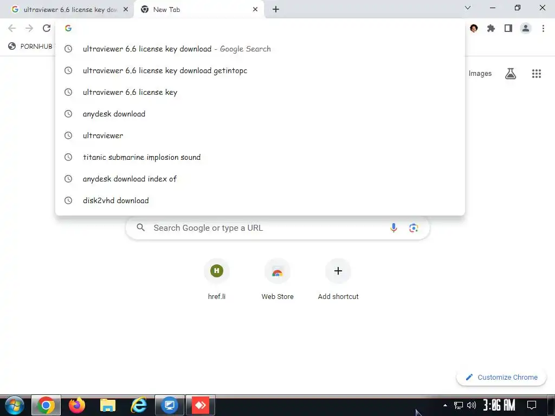Open the Web Store shortcut
The image size is (555, 416).
click(277, 279)
